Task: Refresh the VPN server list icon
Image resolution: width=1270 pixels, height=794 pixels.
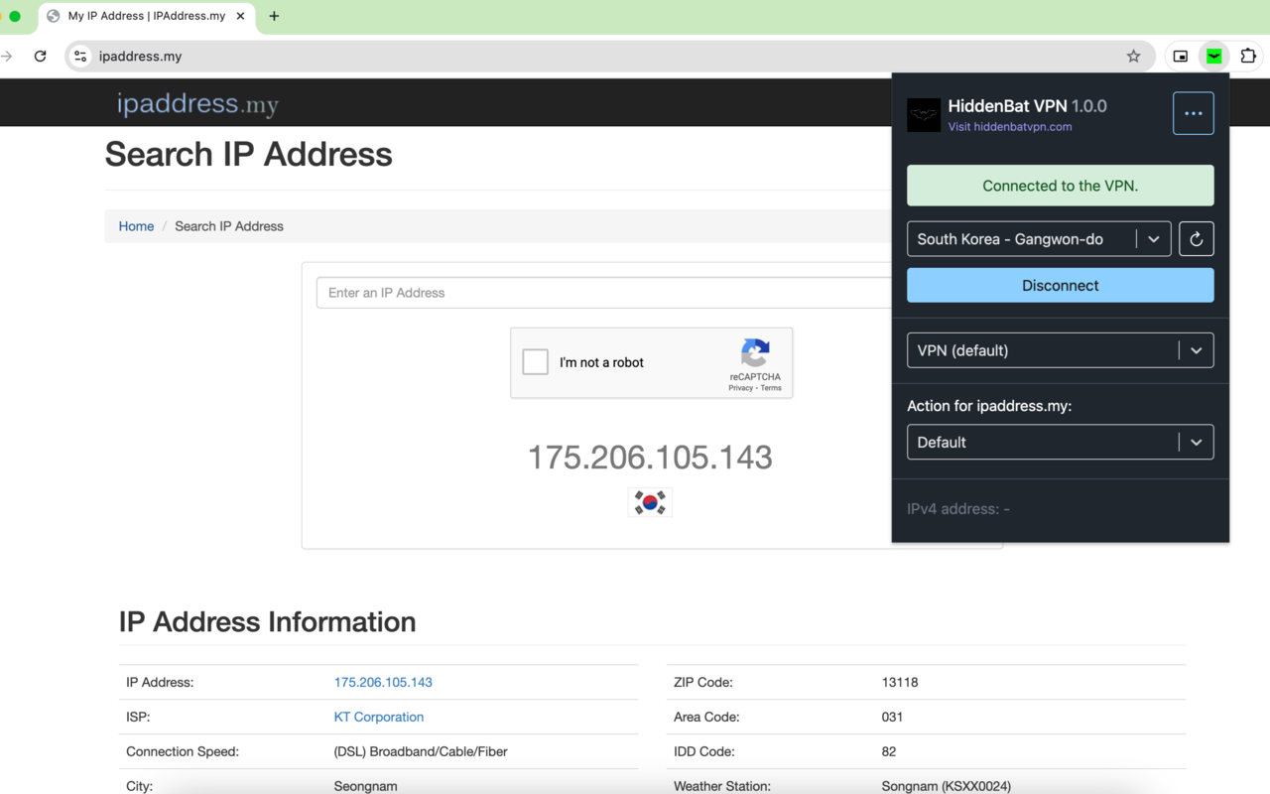Action: tap(1196, 239)
